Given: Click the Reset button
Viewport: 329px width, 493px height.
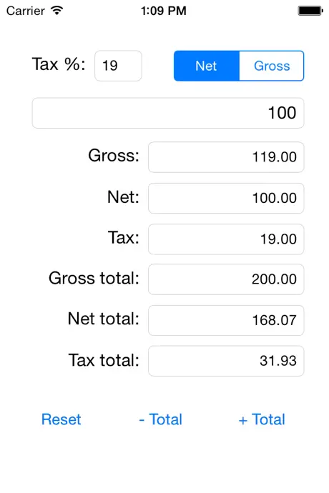Looking at the screenshot, I should click(x=61, y=419).
